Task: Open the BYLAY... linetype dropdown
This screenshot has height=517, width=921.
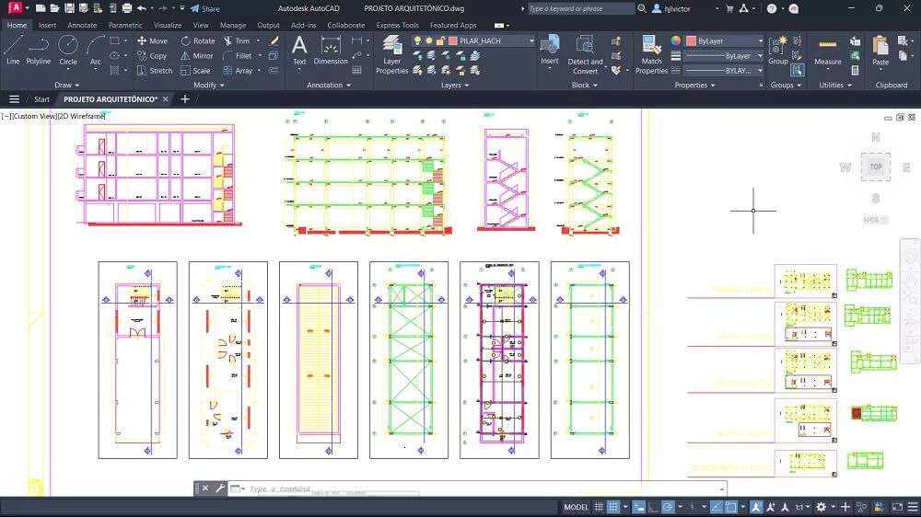Action: 760,71
